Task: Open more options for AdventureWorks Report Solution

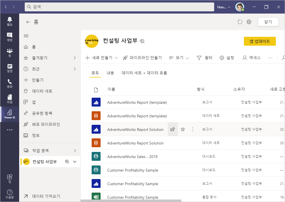Action: (193, 129)
